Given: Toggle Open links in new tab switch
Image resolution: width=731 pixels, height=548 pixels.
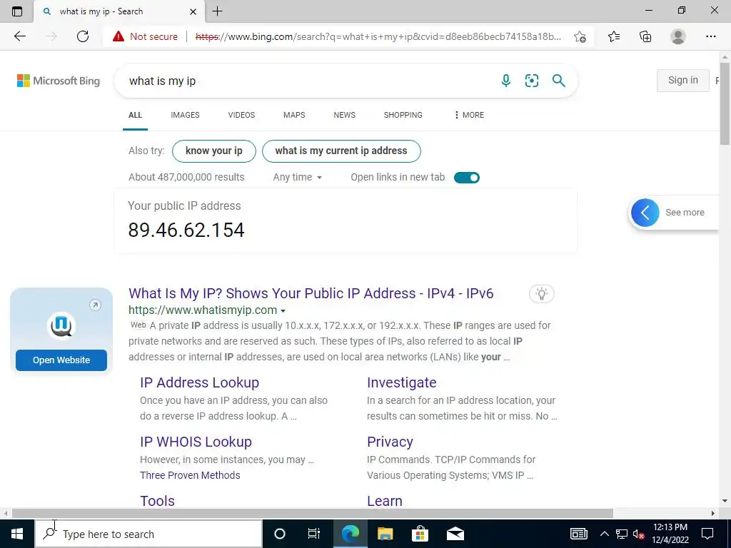Looking at the screenshot, I should [x=467, y=178].
